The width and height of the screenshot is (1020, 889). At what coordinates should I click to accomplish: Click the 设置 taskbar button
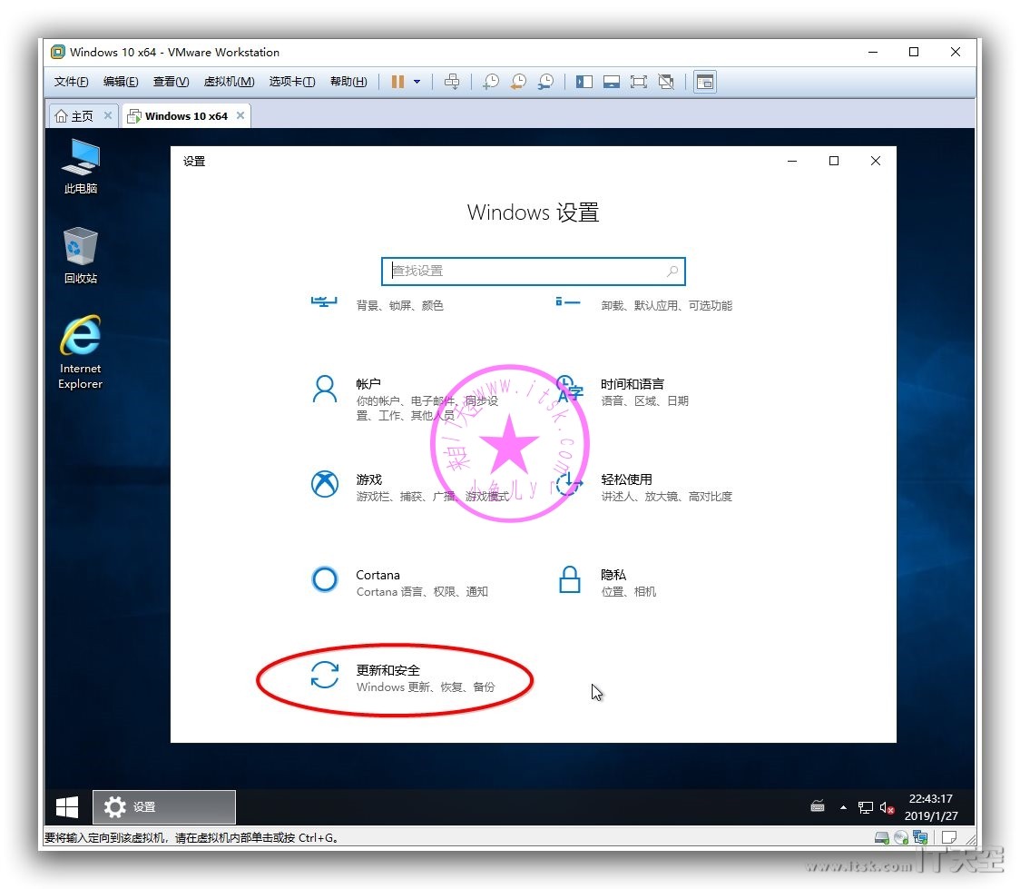(x=164, y=807)
